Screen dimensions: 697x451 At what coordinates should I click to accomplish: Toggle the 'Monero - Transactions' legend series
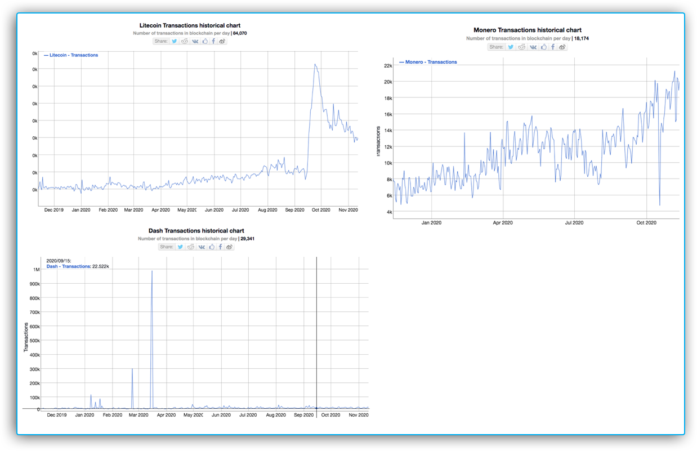(428, 62)
